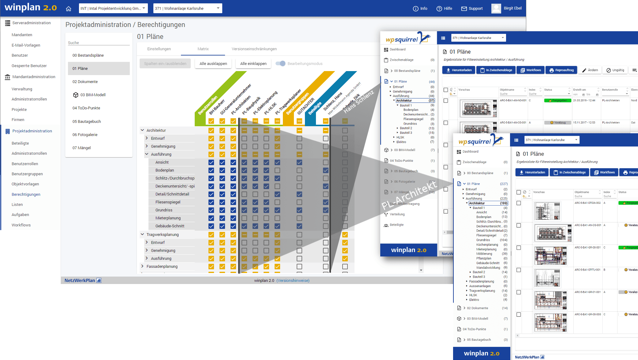Select 02 Dokumente in list

coord(99,82)
